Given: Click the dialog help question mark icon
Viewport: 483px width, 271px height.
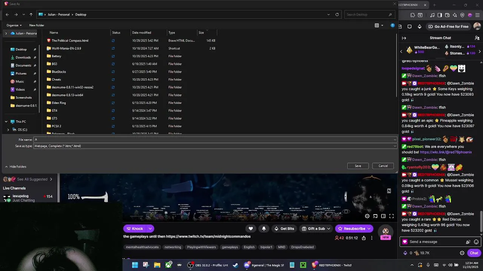Looking at the screenshot, I should click(392, 25).
